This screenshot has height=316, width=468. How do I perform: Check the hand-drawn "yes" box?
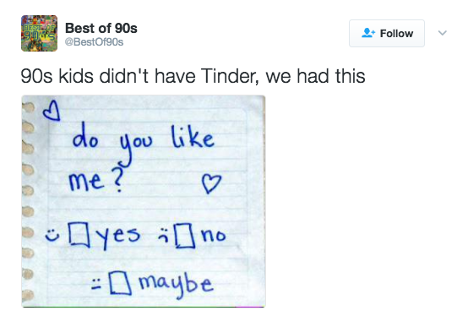pos(79,235)
